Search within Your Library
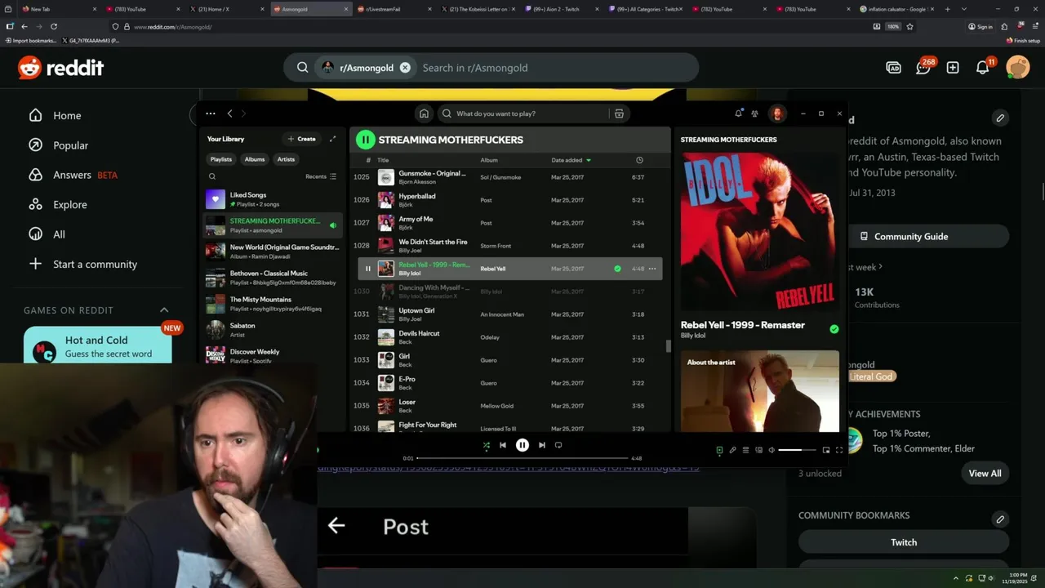This screenshot has height=588, width=1045. tap(212, 176)
